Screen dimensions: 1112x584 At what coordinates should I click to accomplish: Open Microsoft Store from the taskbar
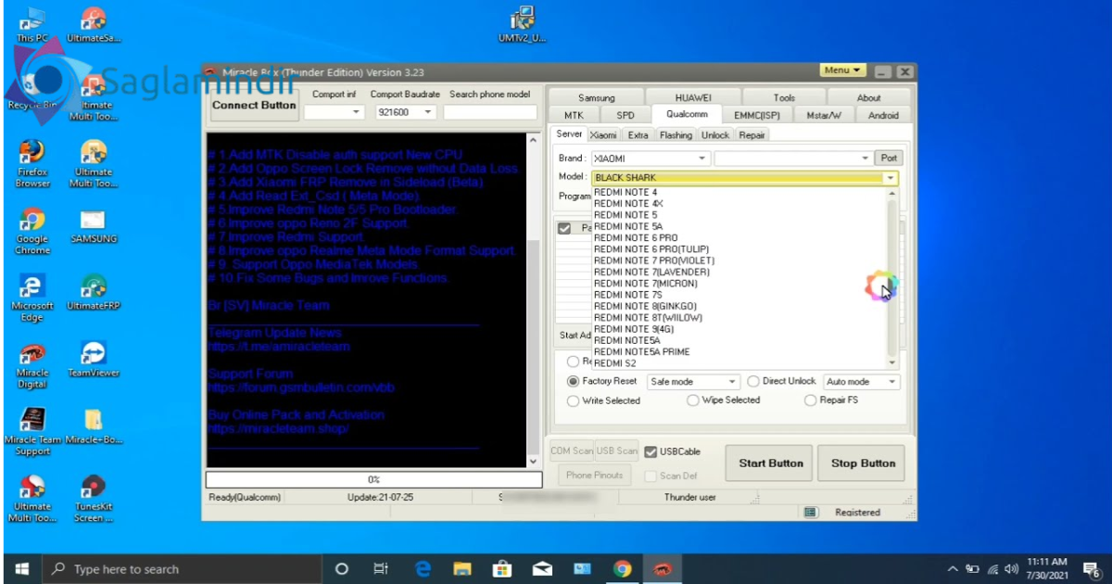click(x=502, y=568)
